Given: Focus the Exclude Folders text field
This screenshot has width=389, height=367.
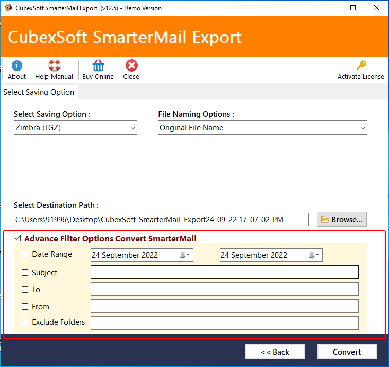Looking at the screenshot, I should tap(224, 323).
